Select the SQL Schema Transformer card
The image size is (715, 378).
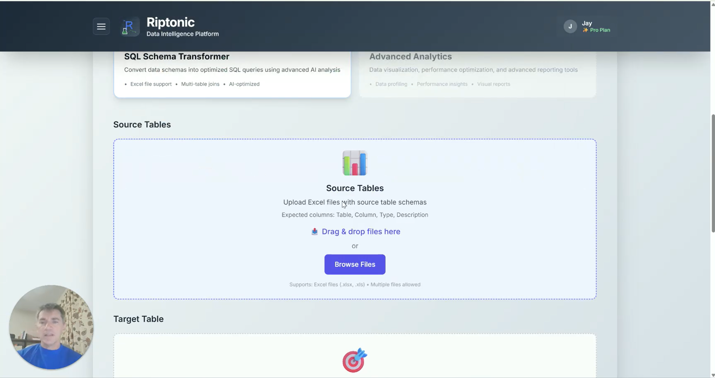click(x=232, y=74)
